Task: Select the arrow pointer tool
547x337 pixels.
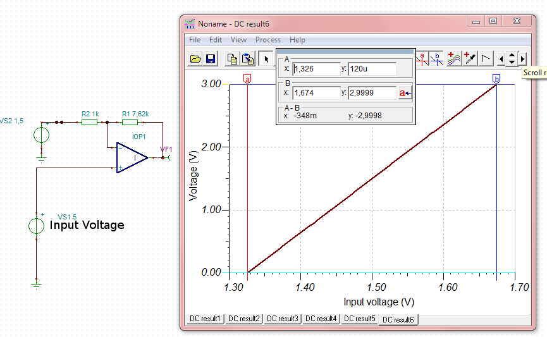Action: click(x=266, y=59)
